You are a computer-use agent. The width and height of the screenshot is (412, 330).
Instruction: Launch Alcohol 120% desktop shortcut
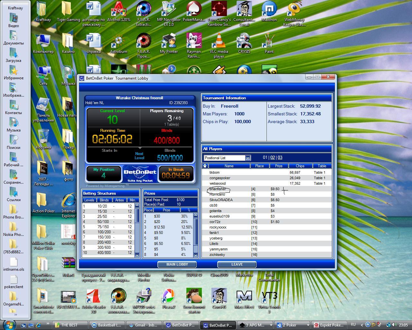[x=119, y=12]
